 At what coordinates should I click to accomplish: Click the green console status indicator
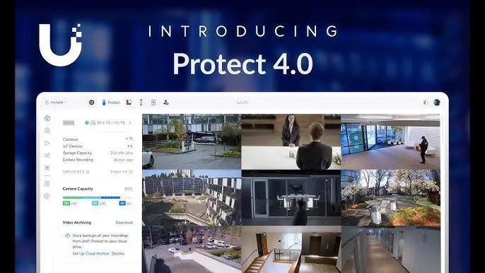(86, 123)
